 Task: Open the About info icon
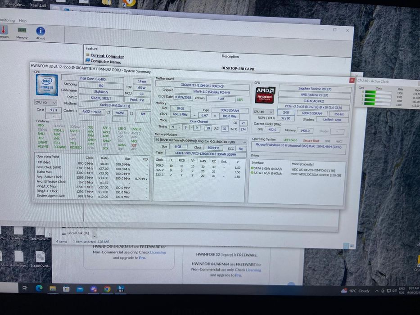coord(41,33)
